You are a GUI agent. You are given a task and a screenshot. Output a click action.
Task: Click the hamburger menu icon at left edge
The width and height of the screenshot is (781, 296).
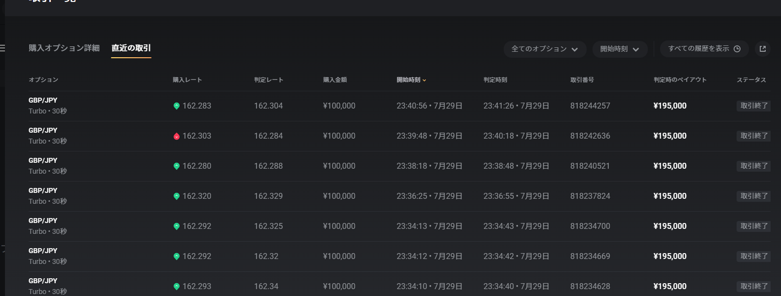point(2,48)
